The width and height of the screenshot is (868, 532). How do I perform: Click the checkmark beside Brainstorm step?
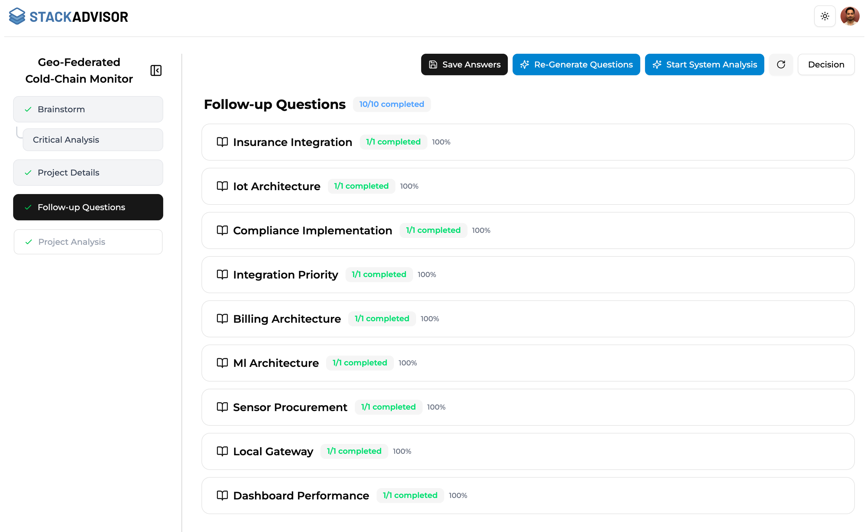28,109
